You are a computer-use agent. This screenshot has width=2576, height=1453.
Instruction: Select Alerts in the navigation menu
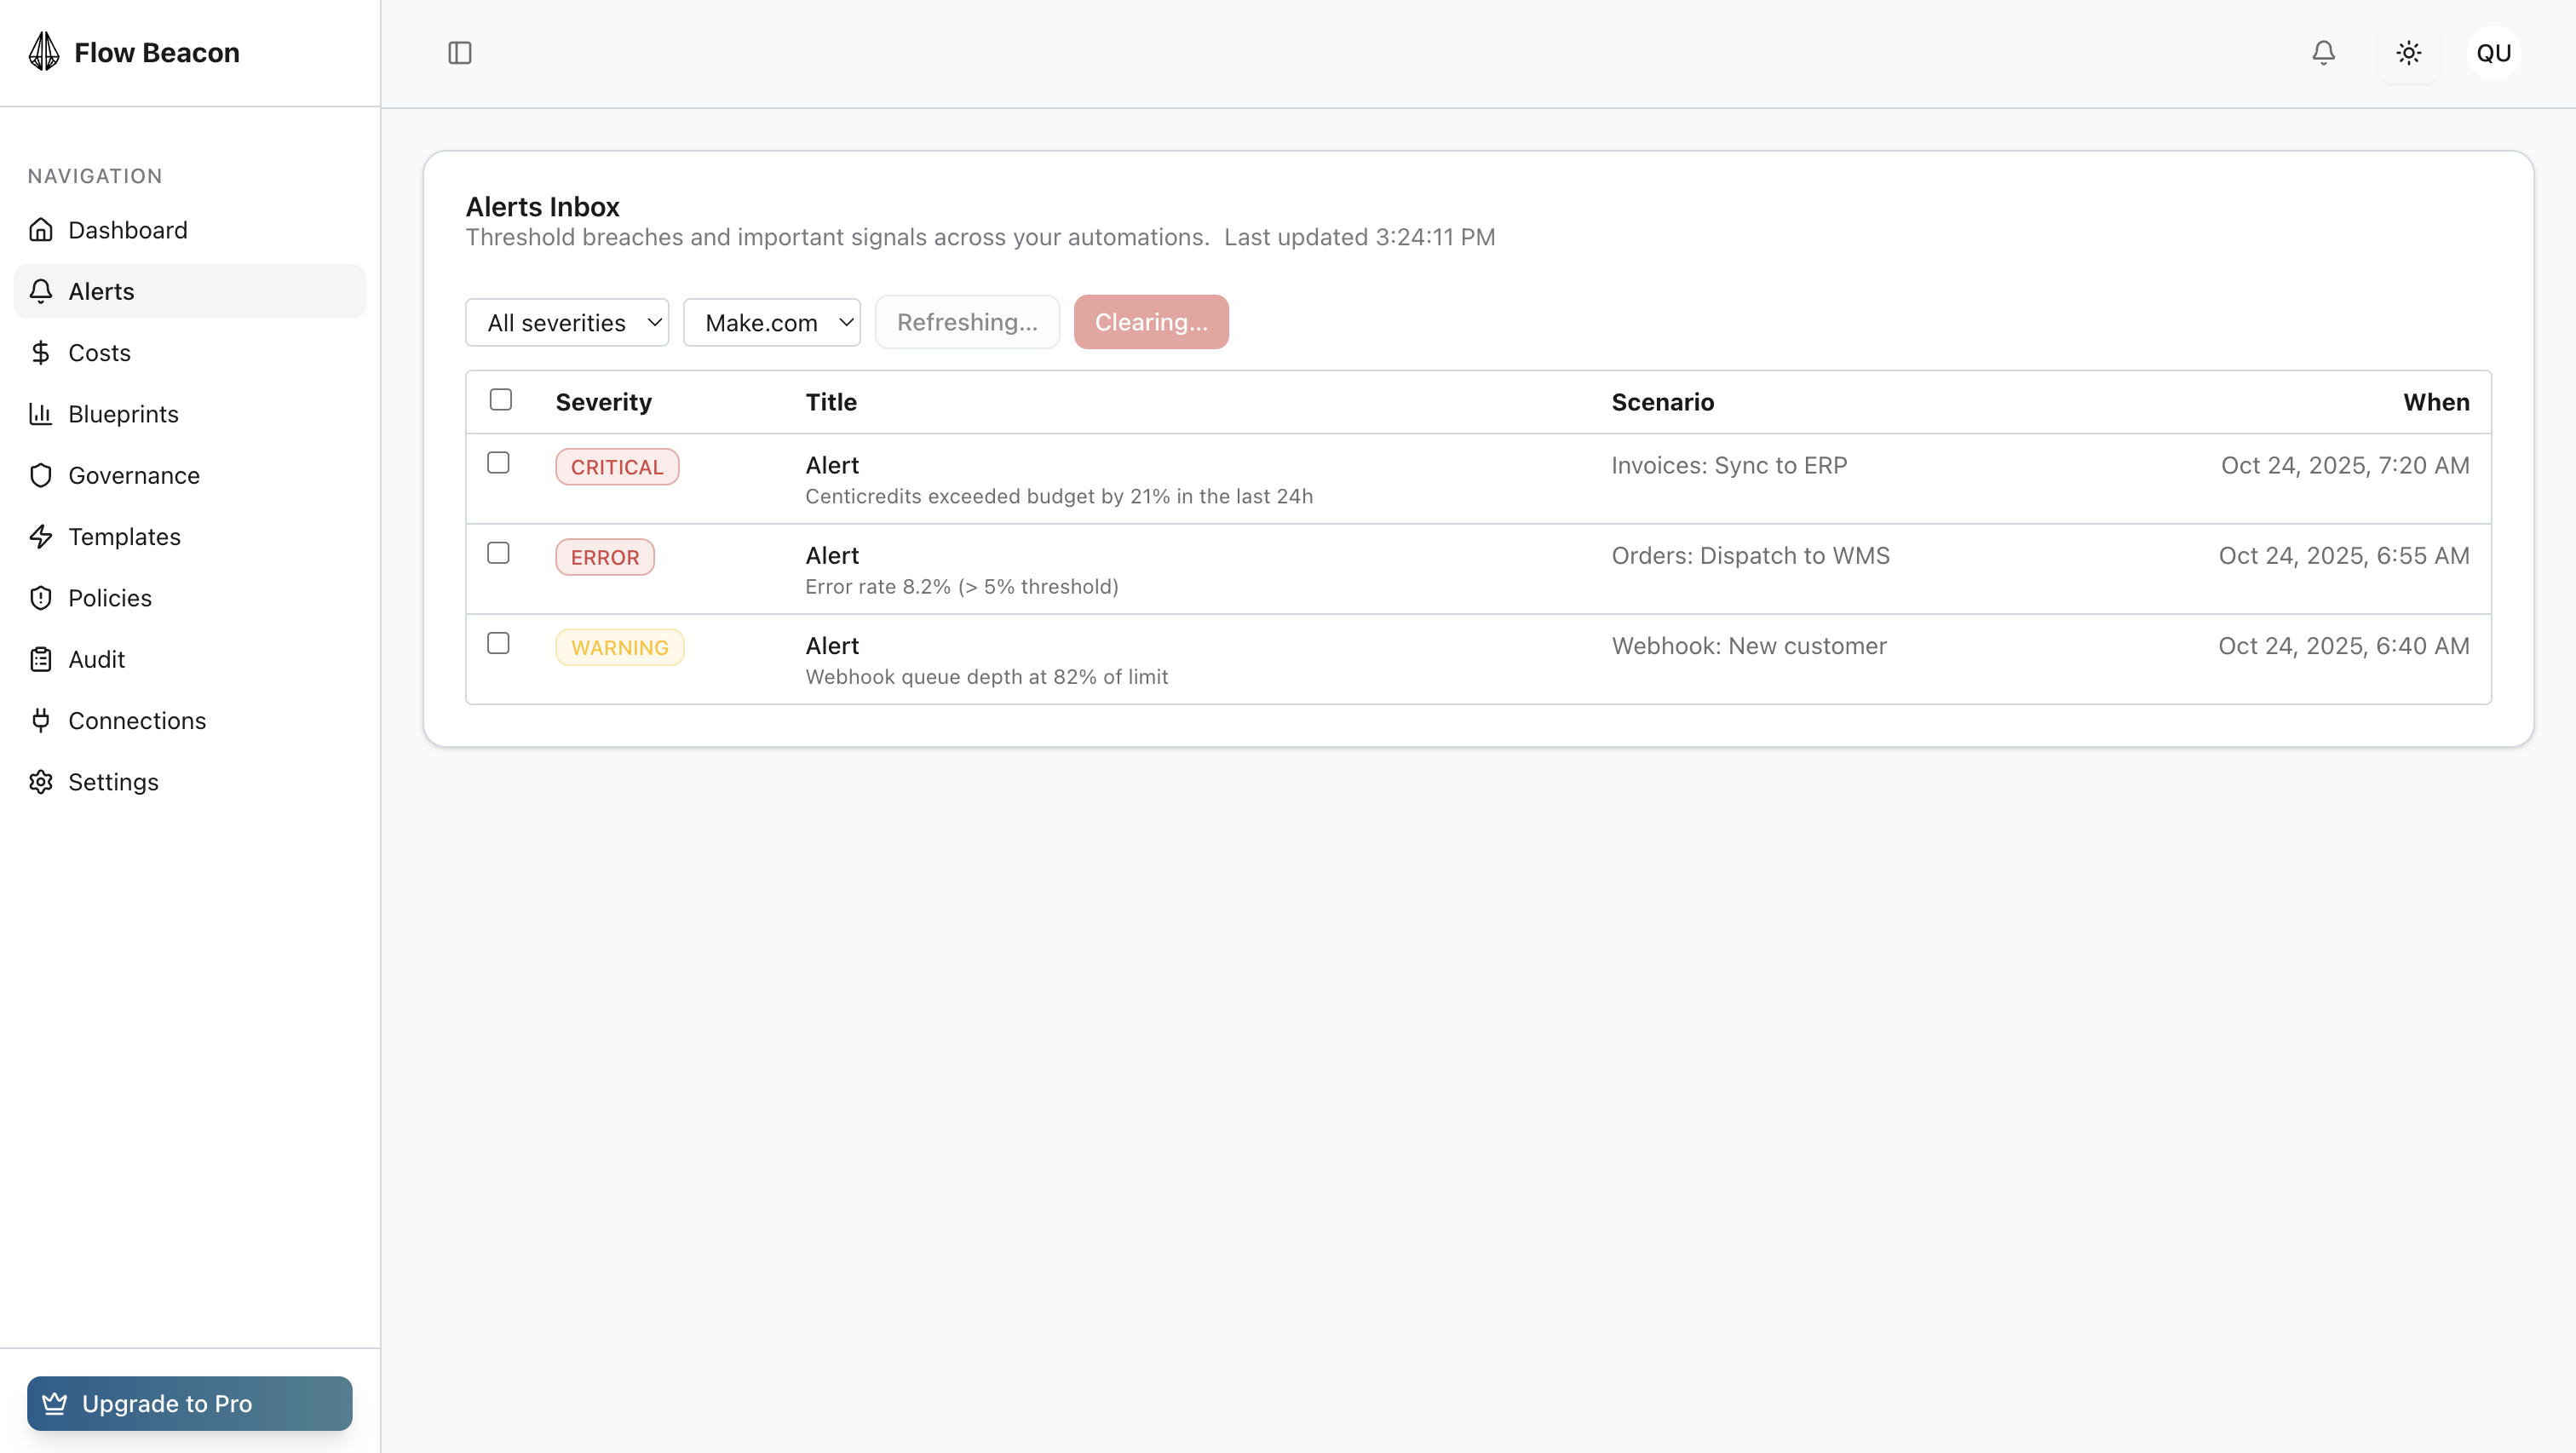point(101,291)
